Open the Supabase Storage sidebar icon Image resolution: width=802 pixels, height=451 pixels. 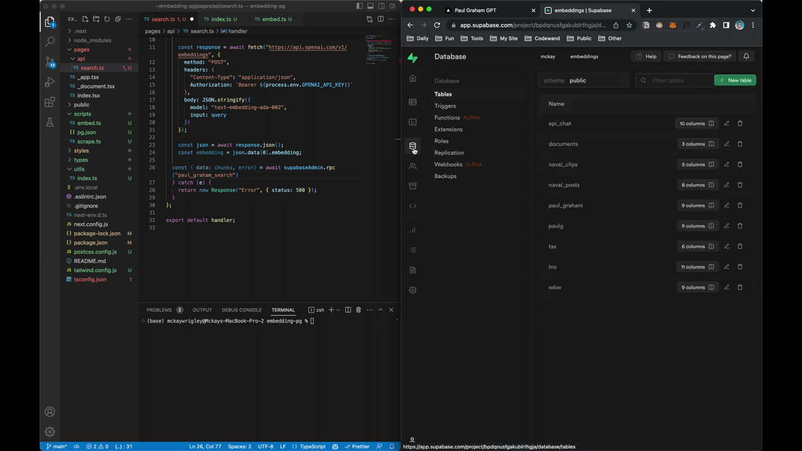(412, 186)
